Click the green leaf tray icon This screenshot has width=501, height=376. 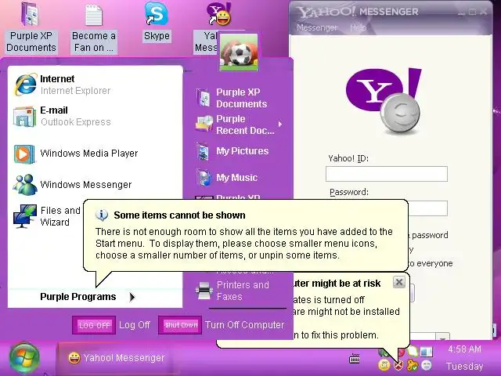coord(413,352)
